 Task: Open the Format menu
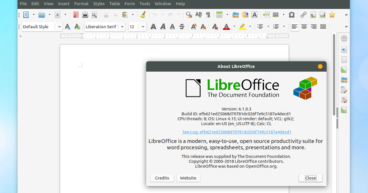pyautogui.click(x=81, y=4)
